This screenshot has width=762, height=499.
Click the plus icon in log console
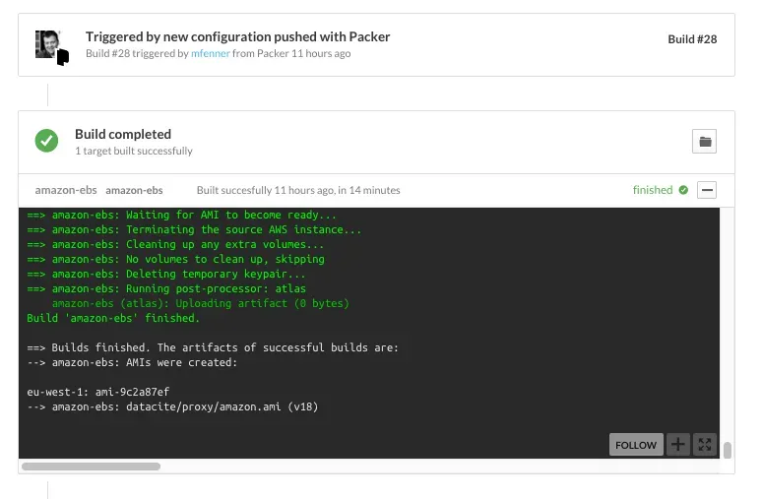(678, 445)
